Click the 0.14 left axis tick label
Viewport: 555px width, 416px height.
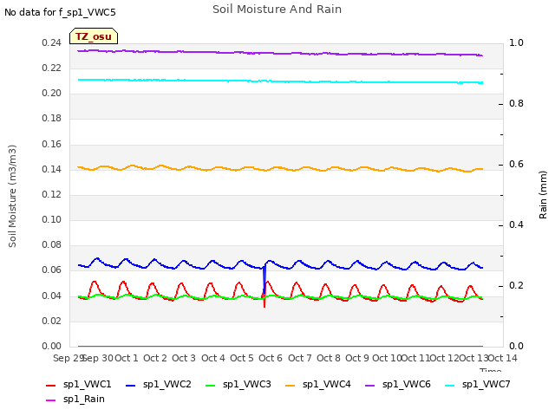(x=52, y=170)
